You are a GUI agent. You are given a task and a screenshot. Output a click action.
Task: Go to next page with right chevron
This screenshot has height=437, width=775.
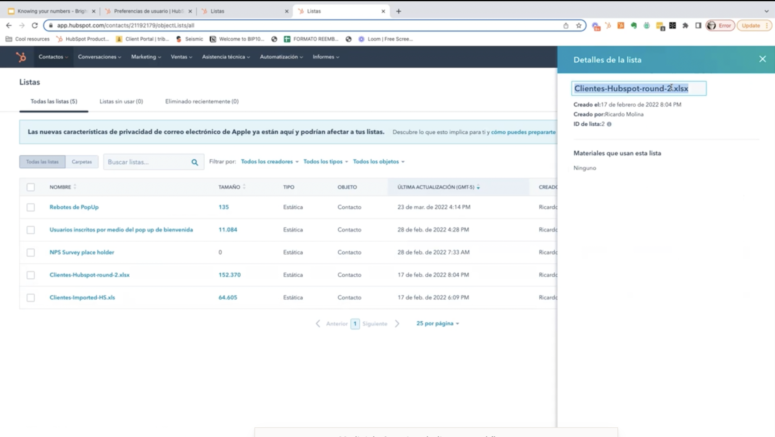[x=397, y=324]
